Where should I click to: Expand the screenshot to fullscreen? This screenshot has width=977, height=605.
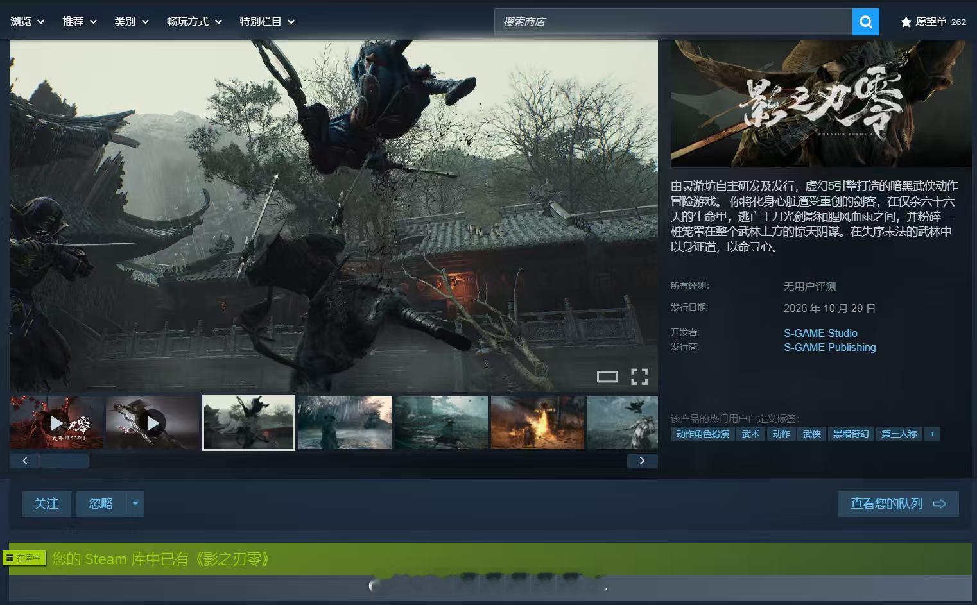(639, 377)
